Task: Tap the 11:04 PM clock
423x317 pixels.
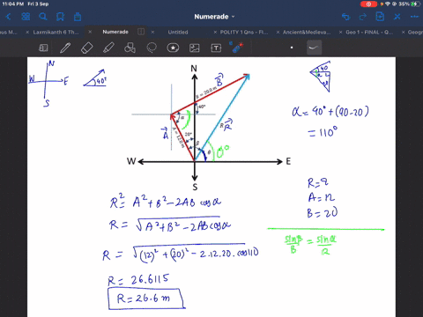Action: coord(13,4)
